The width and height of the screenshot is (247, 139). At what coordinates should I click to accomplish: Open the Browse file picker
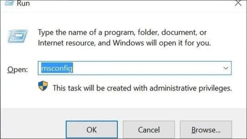click(x=206, y=129)
